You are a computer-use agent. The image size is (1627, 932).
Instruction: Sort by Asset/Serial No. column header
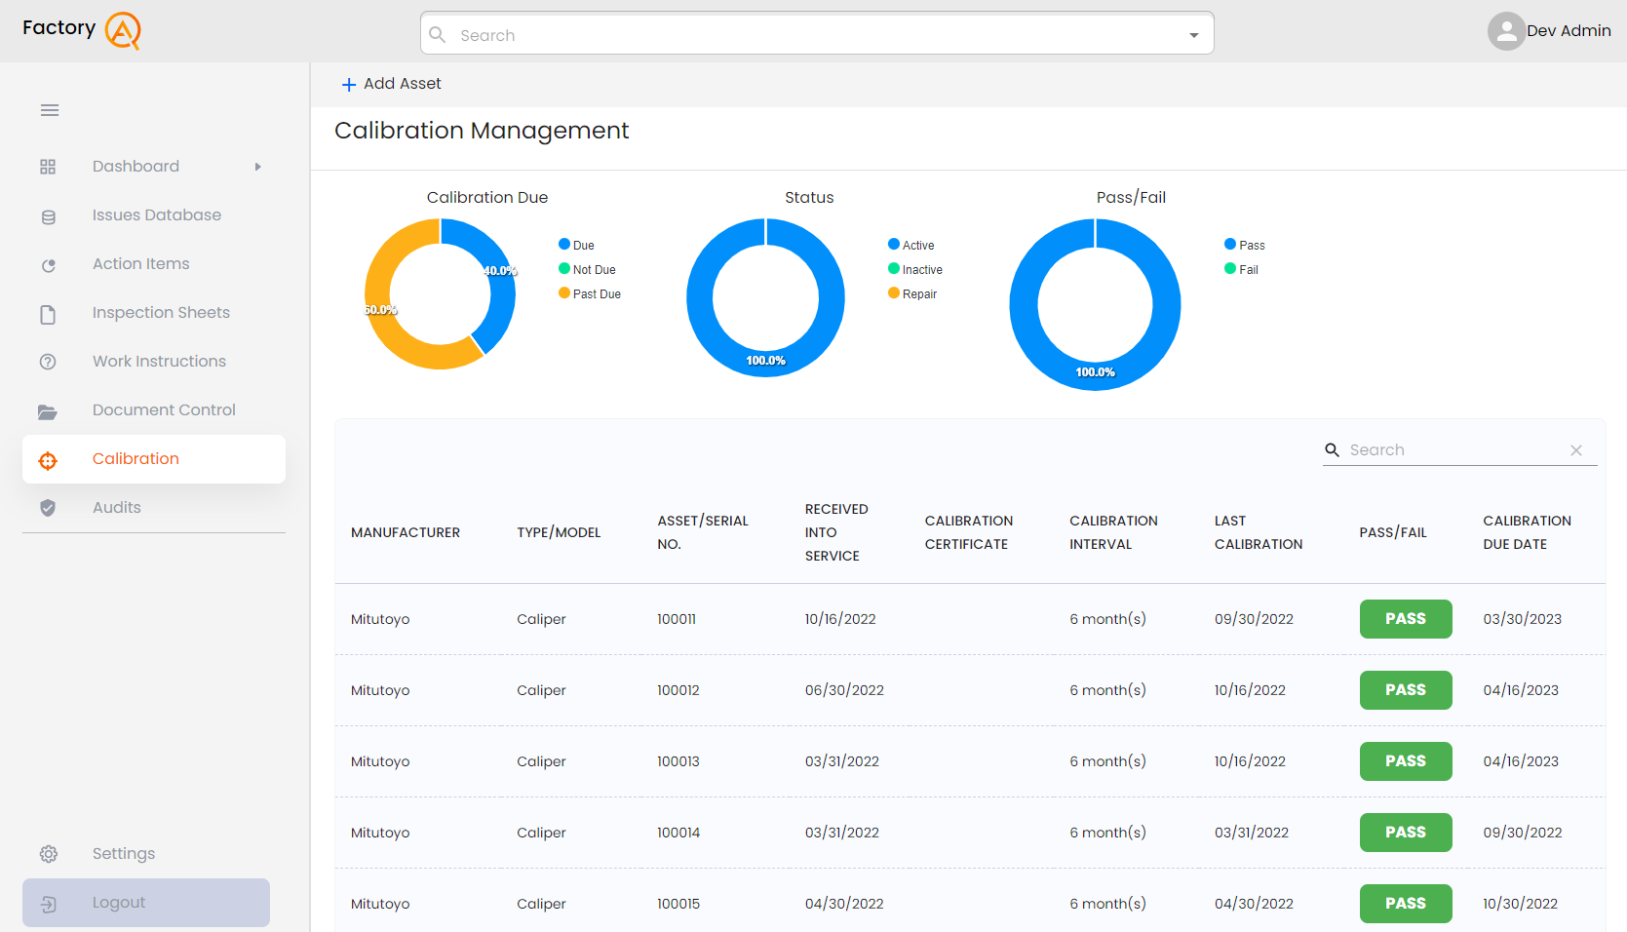pos(703,532)
